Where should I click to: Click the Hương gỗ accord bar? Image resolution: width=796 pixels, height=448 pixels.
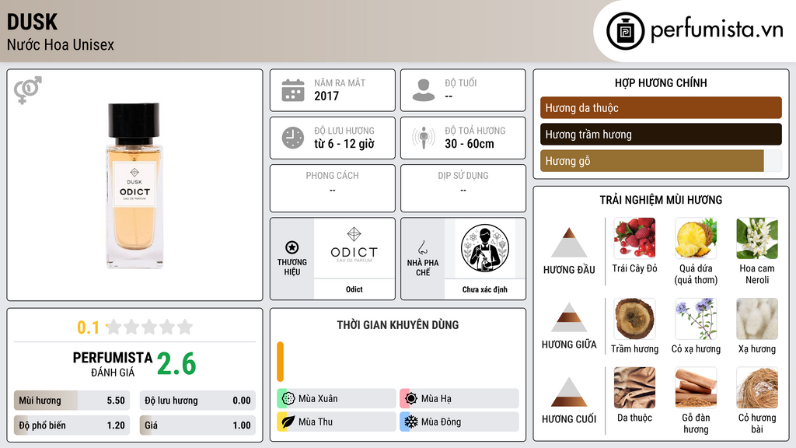pos(661,161)
